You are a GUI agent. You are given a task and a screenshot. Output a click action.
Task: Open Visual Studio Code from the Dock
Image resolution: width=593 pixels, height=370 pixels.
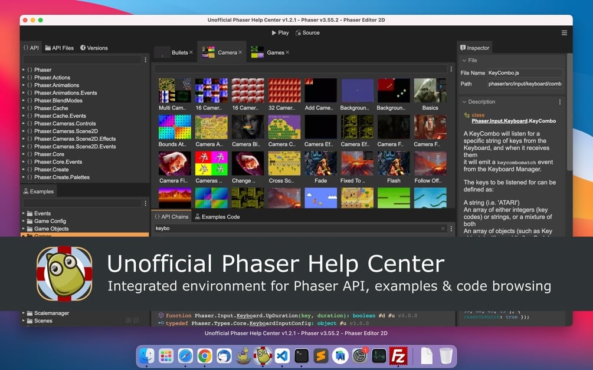(x=282, y=356)
